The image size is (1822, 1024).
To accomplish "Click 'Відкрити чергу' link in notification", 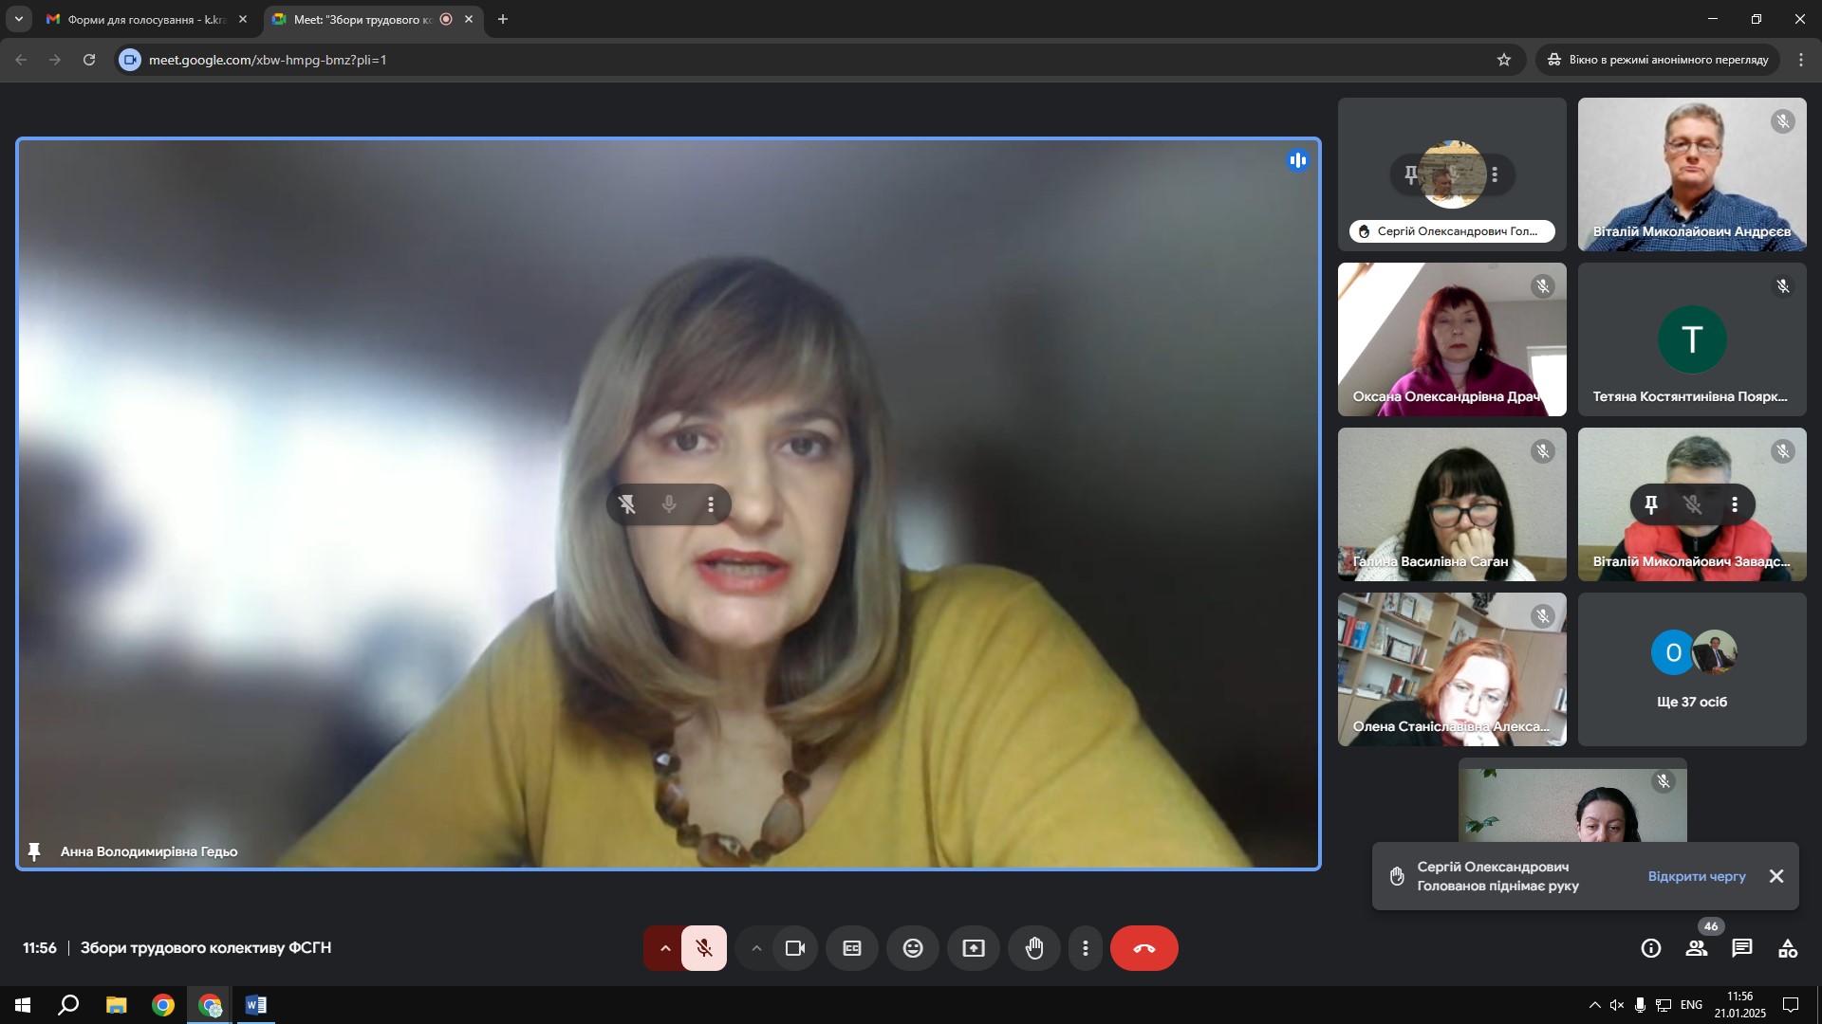I will pos(1697,876).
